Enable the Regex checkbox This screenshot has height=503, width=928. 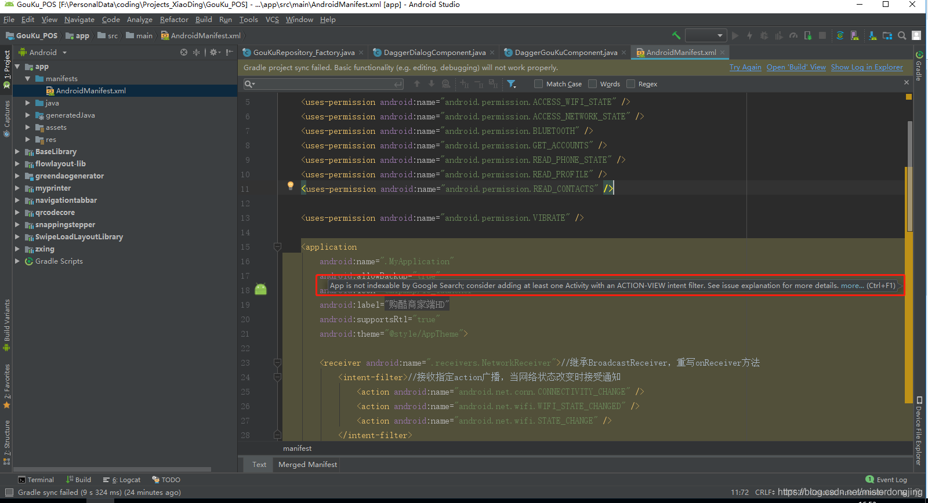(x=630, y=83)
